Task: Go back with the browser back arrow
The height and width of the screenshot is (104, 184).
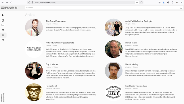Action: click(3, 3)
